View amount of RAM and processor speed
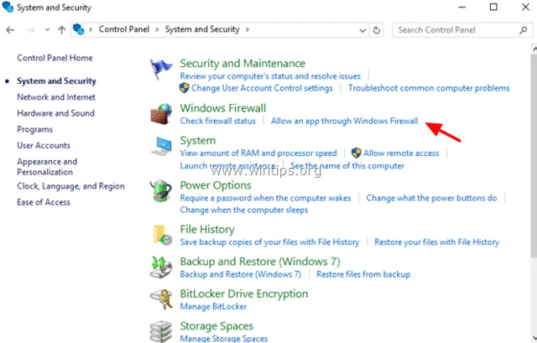This screenshot has width=537, height=343. tap(258, 153)
